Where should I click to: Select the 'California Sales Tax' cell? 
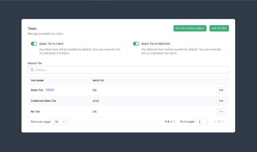coord(43,101)
